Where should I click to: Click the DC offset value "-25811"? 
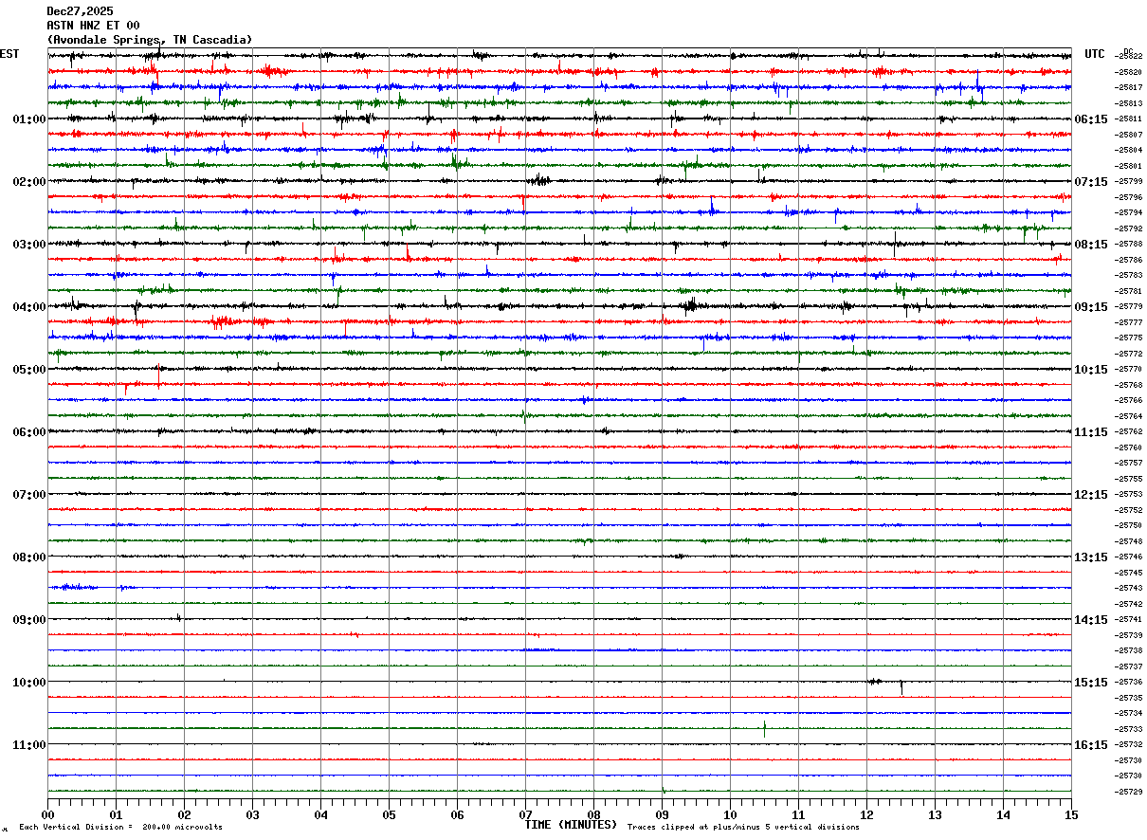(1128, 119)
